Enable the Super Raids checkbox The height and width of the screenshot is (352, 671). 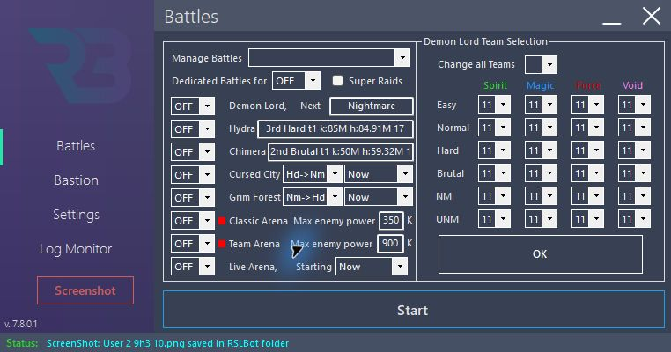point(337,80)
